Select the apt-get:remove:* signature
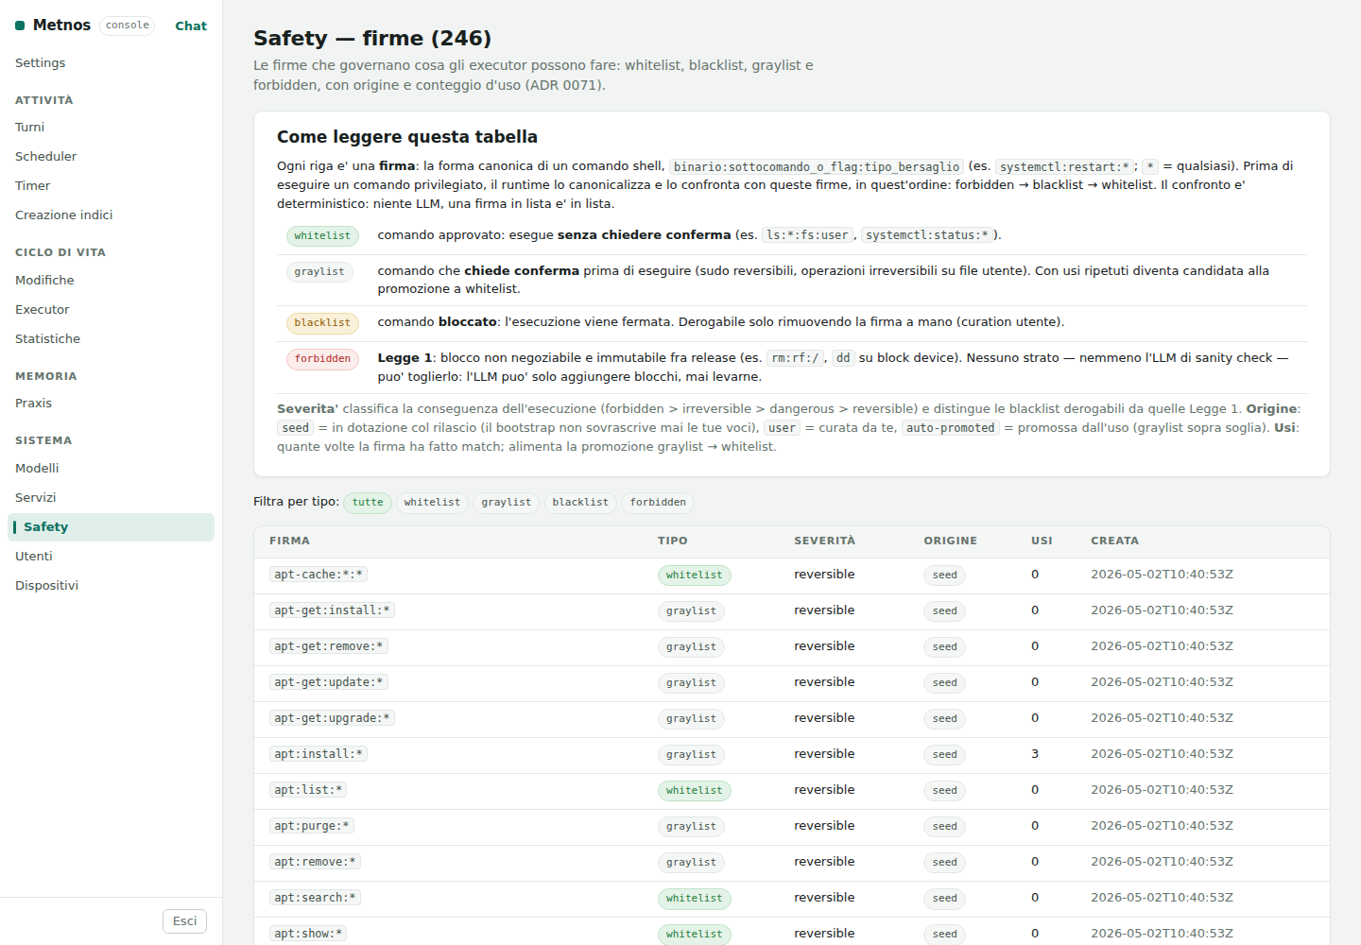 [329, 646]
